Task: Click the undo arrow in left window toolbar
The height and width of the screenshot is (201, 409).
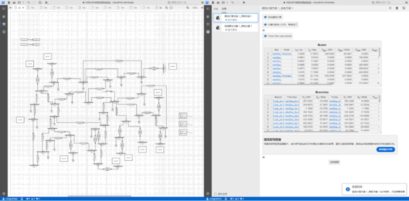Action: [x=28, y=2]
